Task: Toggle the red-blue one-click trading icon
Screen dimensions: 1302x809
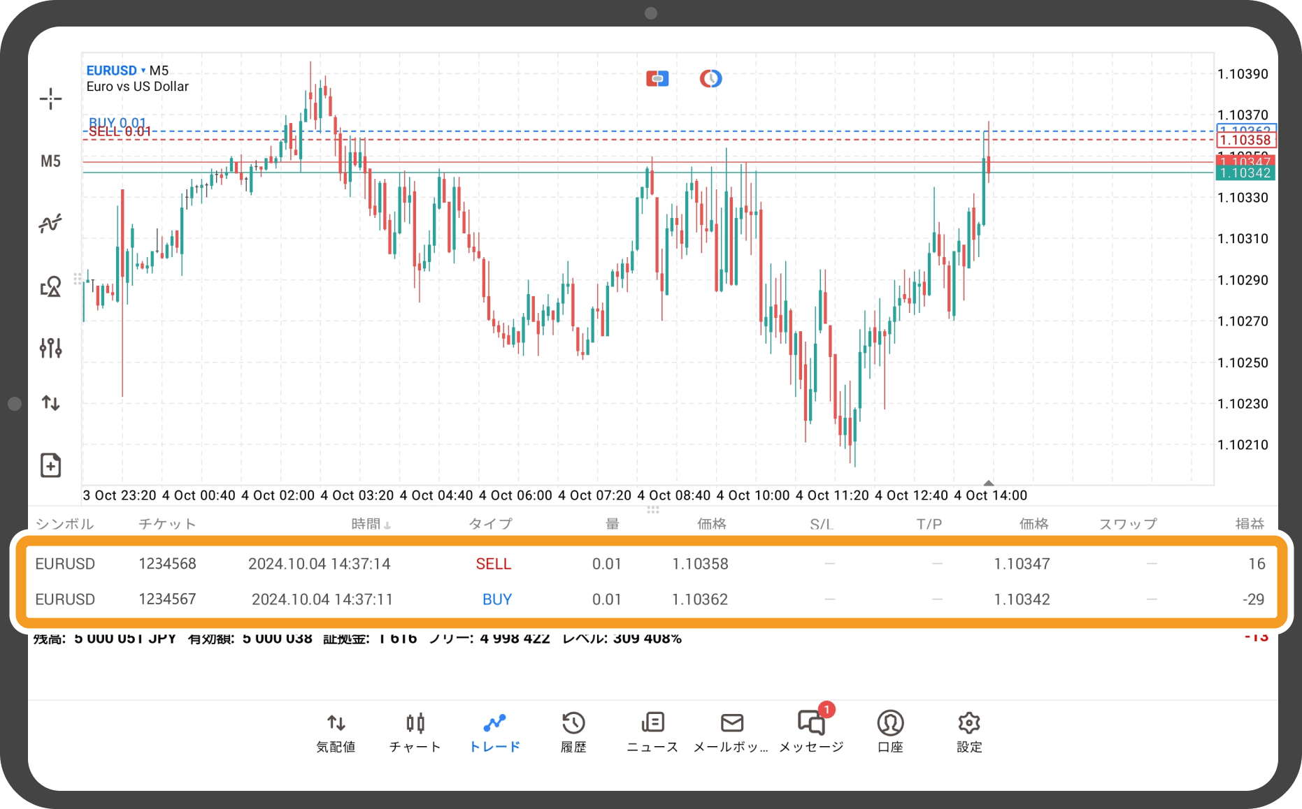Action: click(657, 79)
